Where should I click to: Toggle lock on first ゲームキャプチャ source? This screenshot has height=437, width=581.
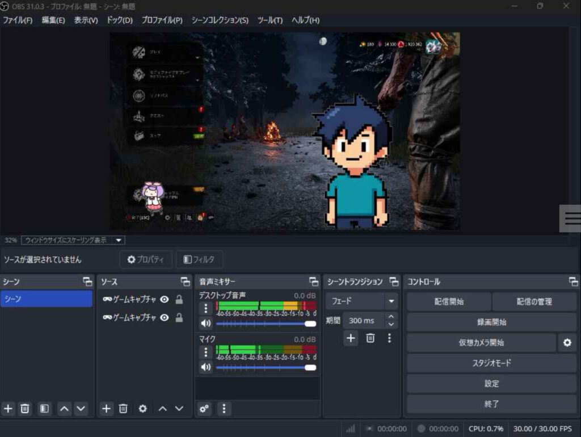tap(179, 300)
